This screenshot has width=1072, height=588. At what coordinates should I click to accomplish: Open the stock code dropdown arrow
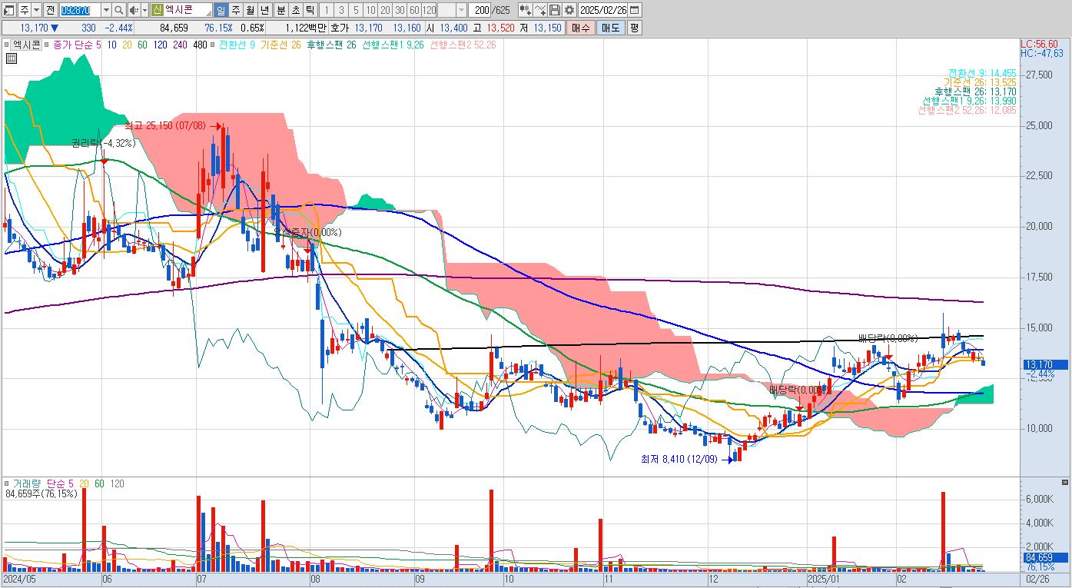(107, 10)
